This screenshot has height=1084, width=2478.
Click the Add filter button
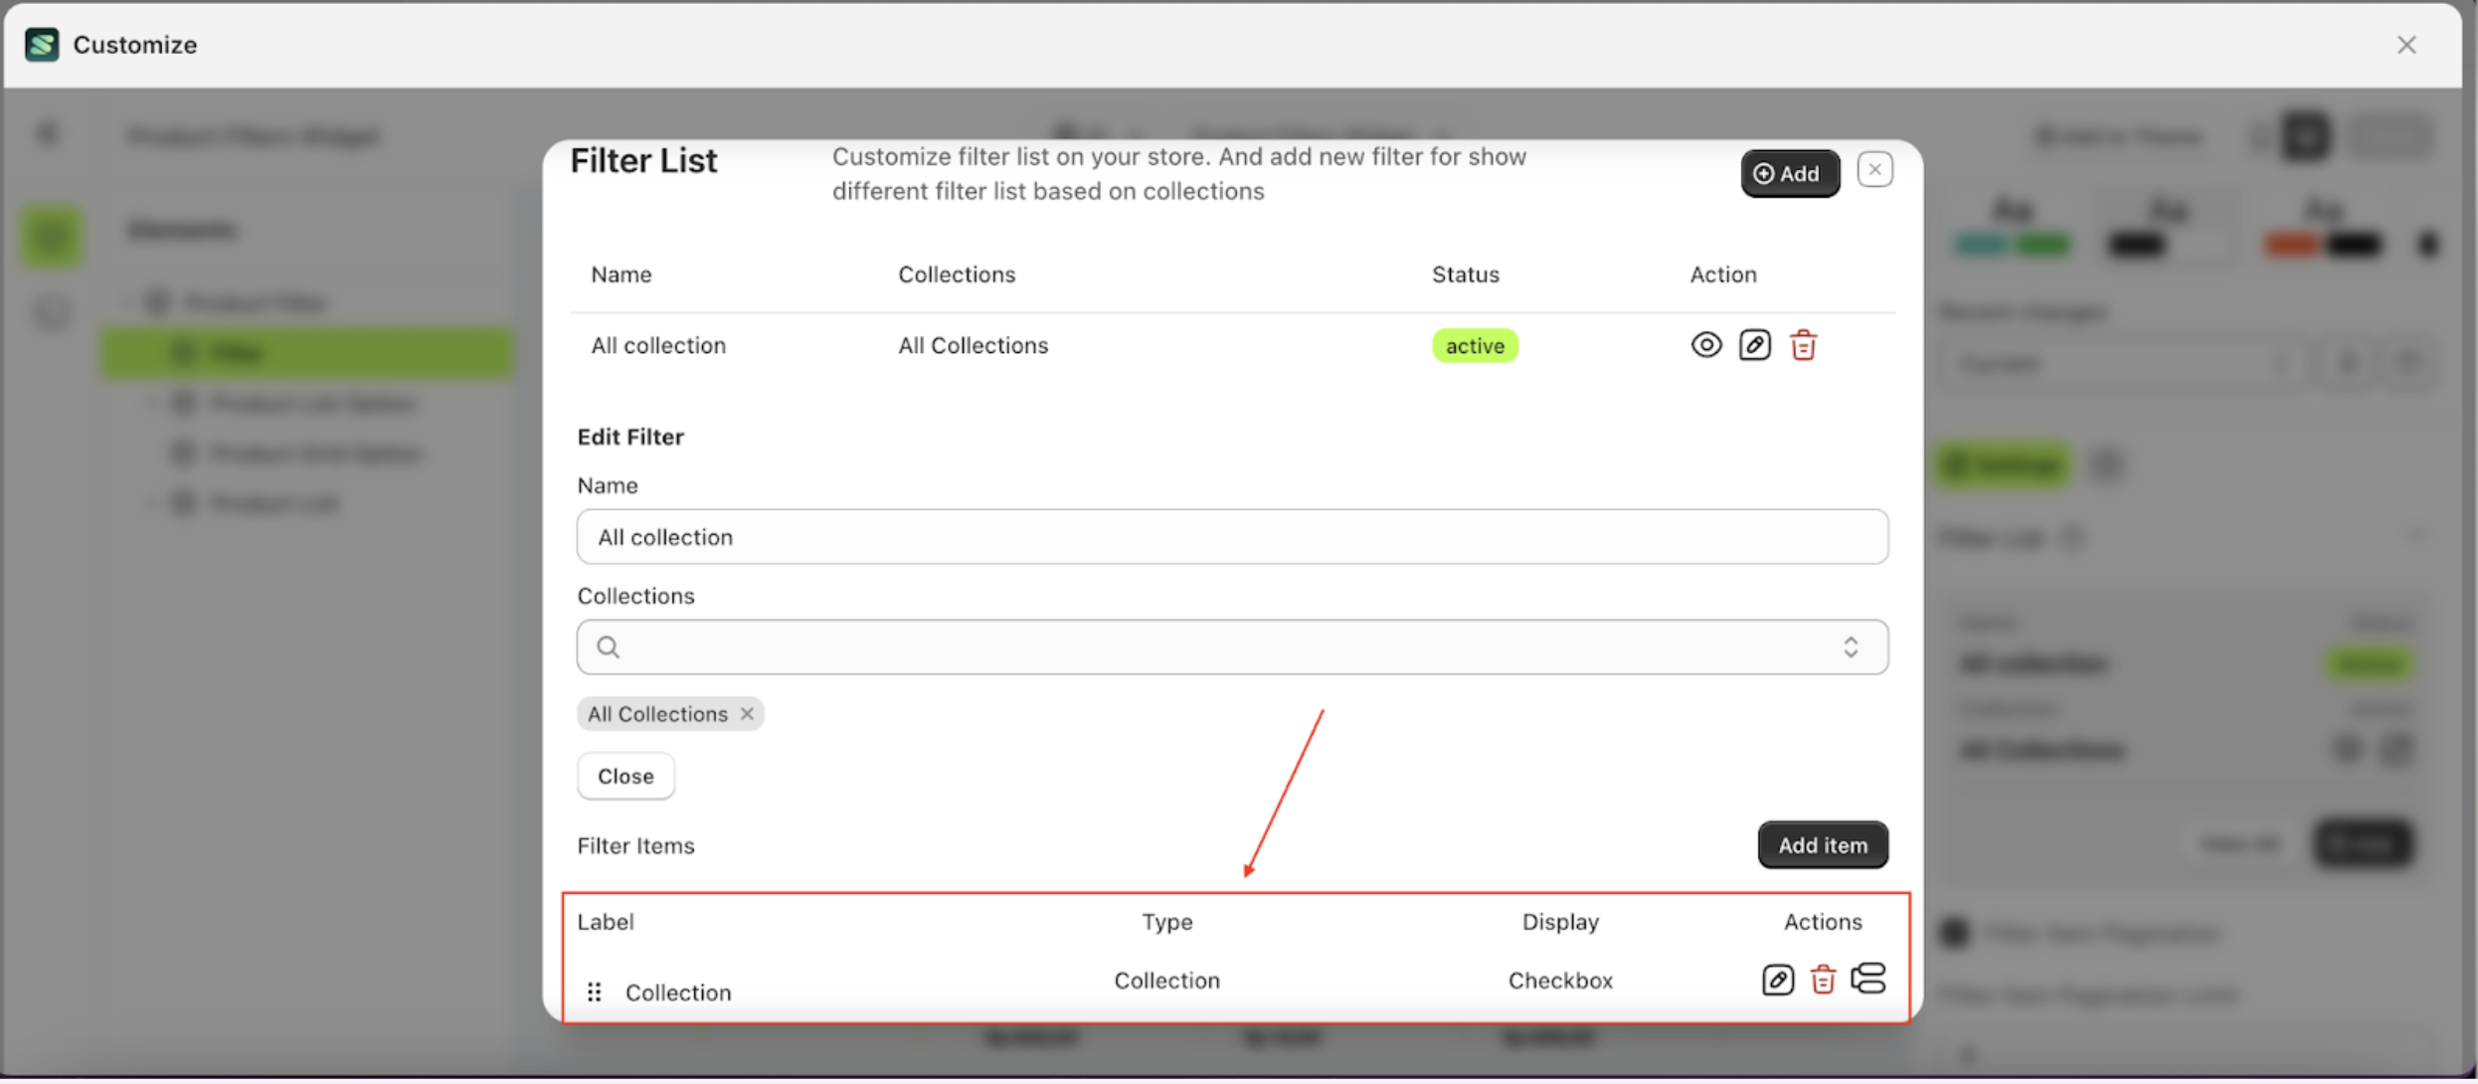1789,174
